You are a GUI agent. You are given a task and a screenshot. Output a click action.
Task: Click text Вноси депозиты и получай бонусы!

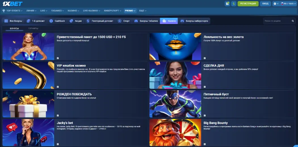point(73,41)
